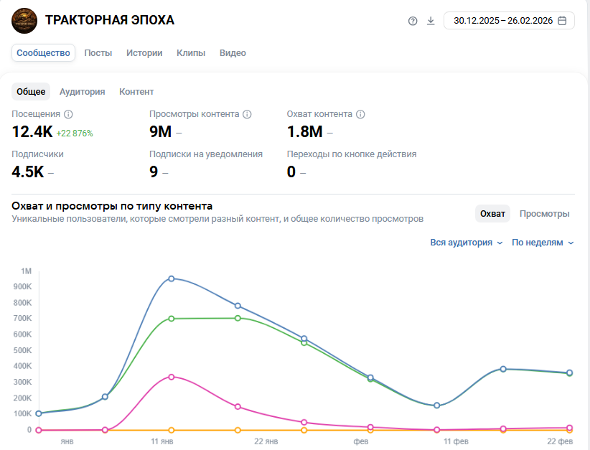This screenshot has height=450, width=590.
Task: Click the blue peak point at 11 янв
Action: [171, 278]
